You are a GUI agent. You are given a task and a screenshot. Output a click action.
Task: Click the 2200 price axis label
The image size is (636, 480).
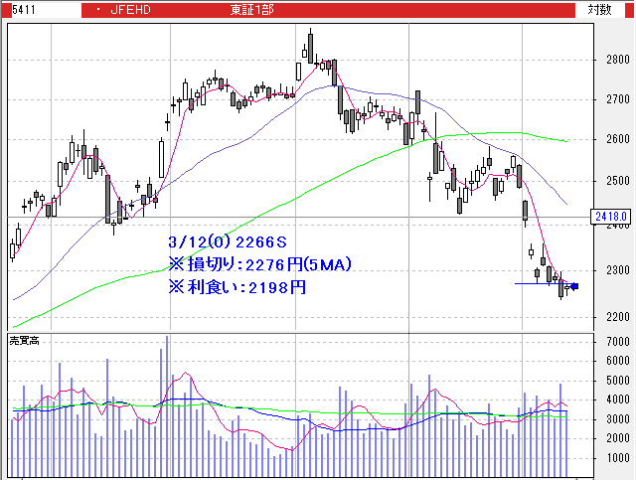[617, 316]
